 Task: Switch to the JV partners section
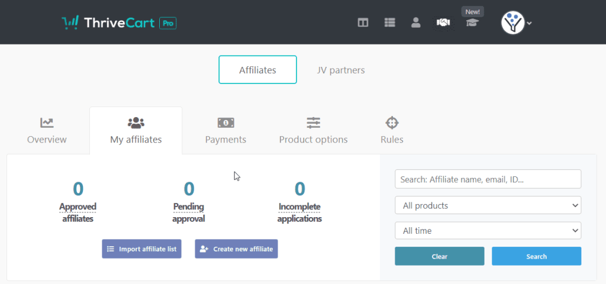pyautogui.click(x=340, y=70)
